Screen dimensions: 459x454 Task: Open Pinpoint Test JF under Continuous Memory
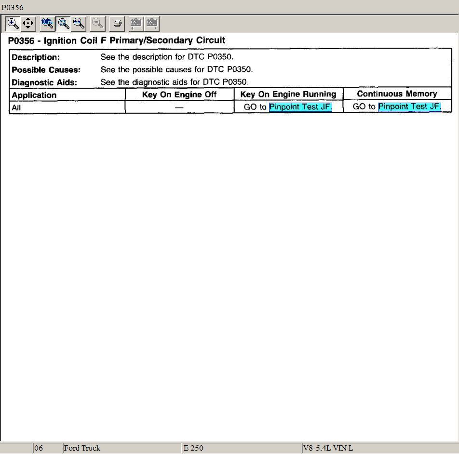pos(409,107)
